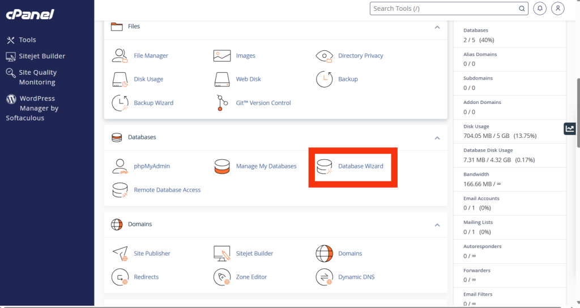The image size is (580, 308).
Task: Click the Web Disk icon
Action: click(x=222, y=79)
